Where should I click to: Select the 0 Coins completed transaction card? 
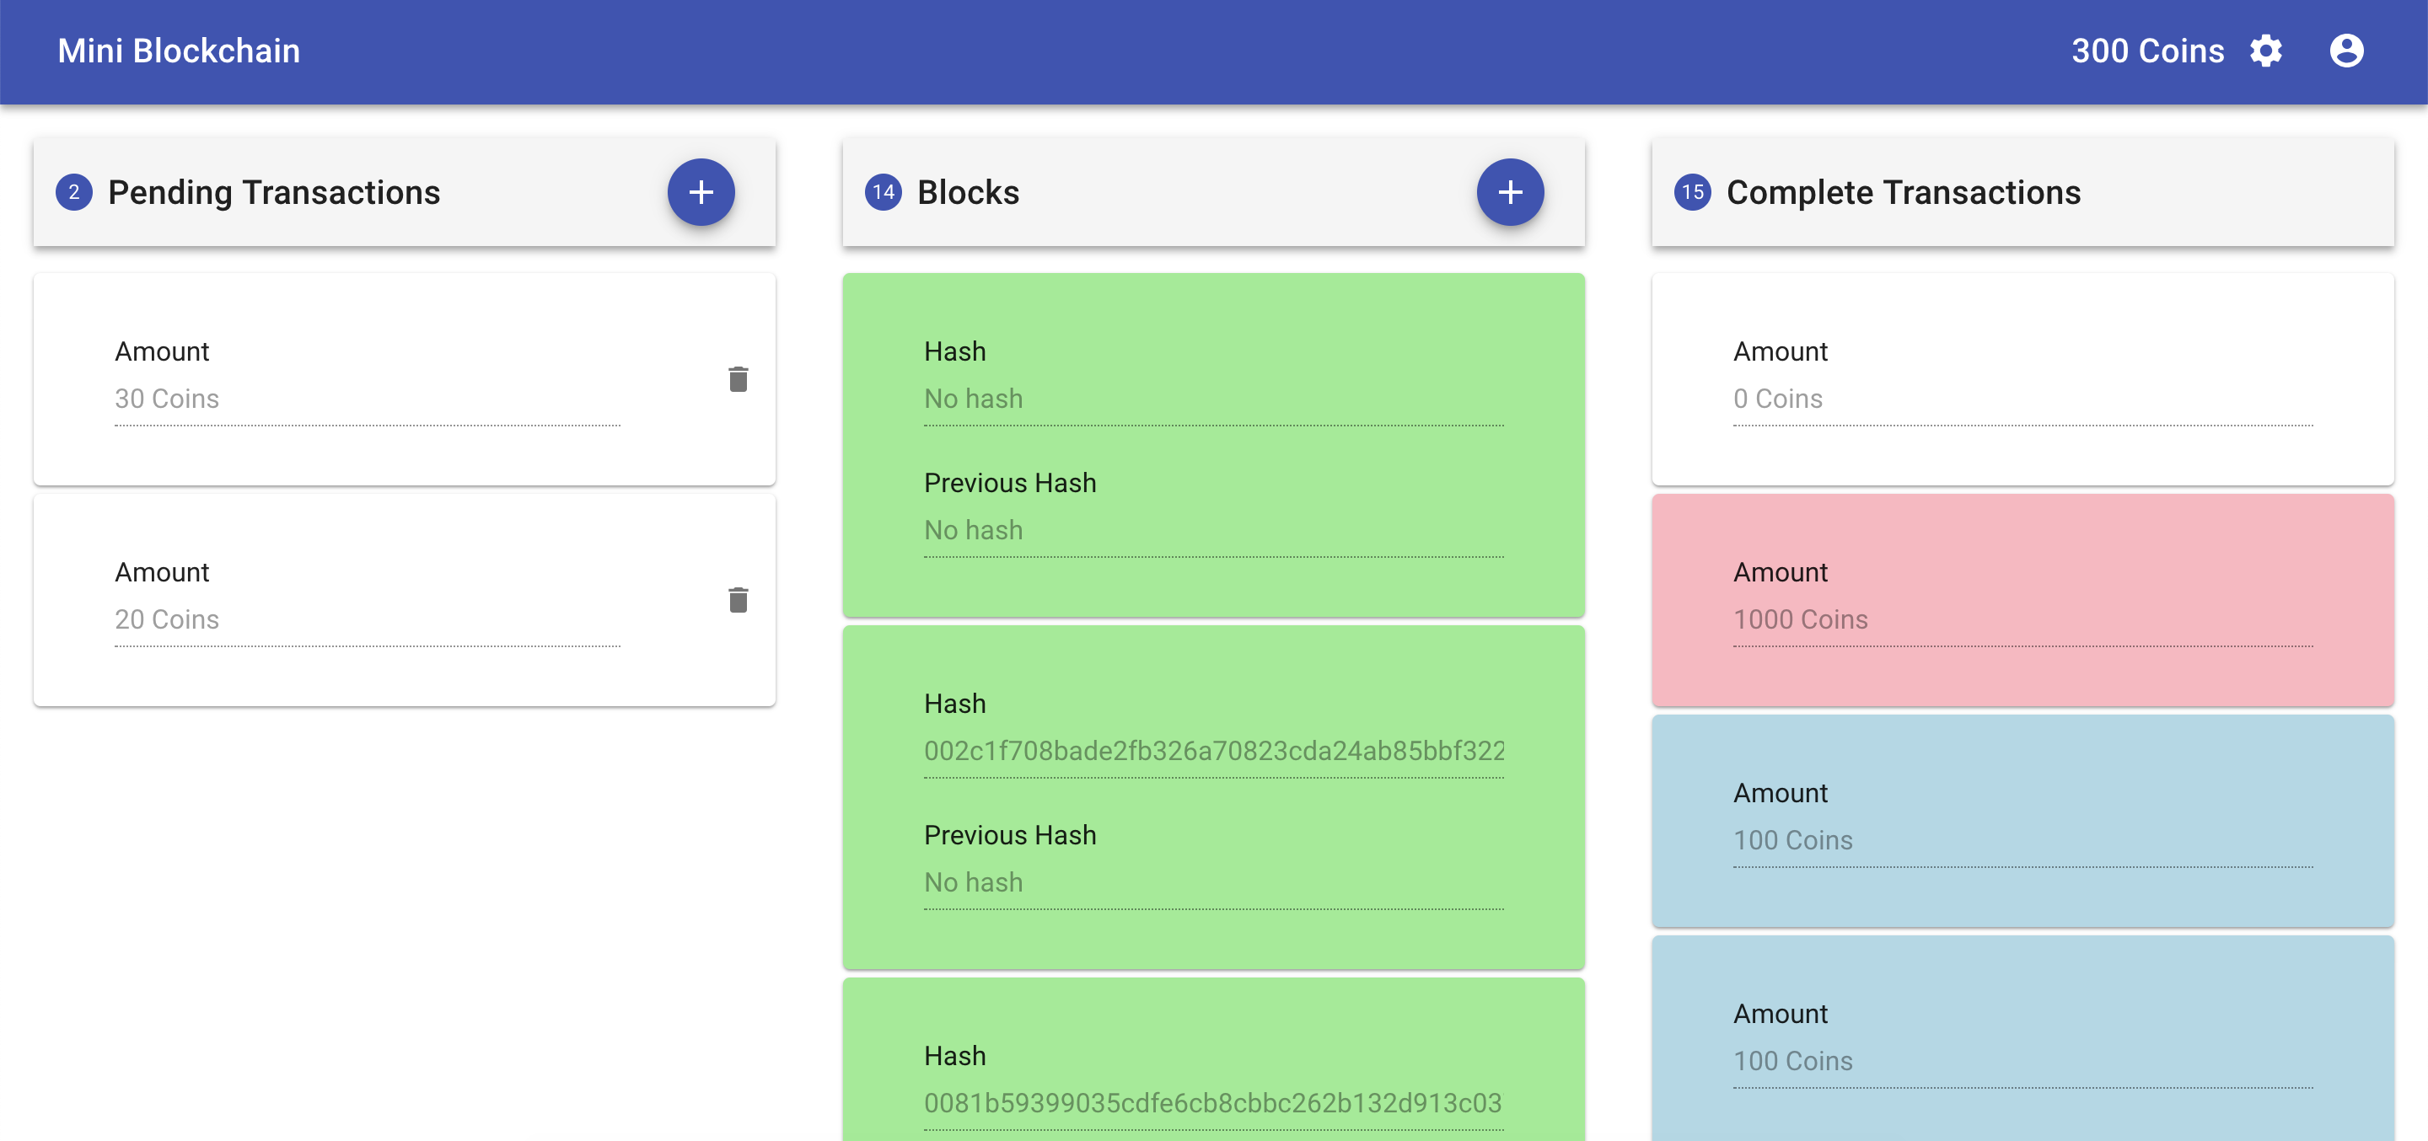[x=2022, y=378]
